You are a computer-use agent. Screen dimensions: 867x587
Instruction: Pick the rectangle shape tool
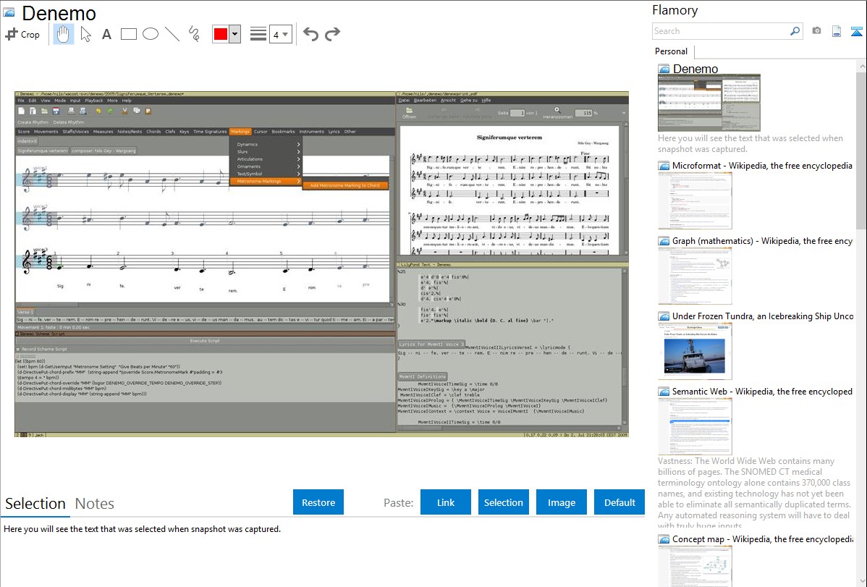[128, 34]
